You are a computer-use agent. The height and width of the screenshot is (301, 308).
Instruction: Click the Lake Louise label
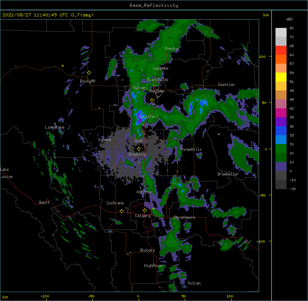(6, 173)
